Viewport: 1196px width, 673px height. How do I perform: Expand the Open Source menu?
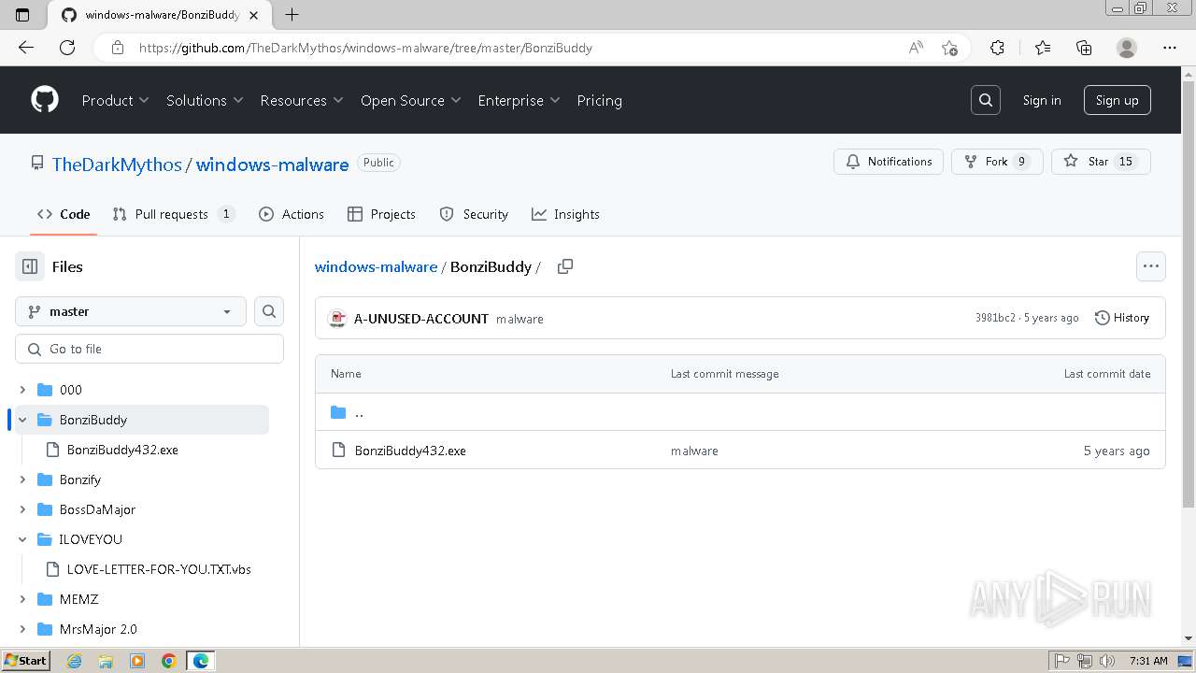411,100
